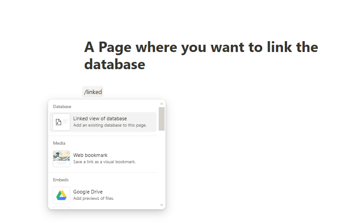Click 'Save a link as a visual bookmark.' text

[104, 162]
